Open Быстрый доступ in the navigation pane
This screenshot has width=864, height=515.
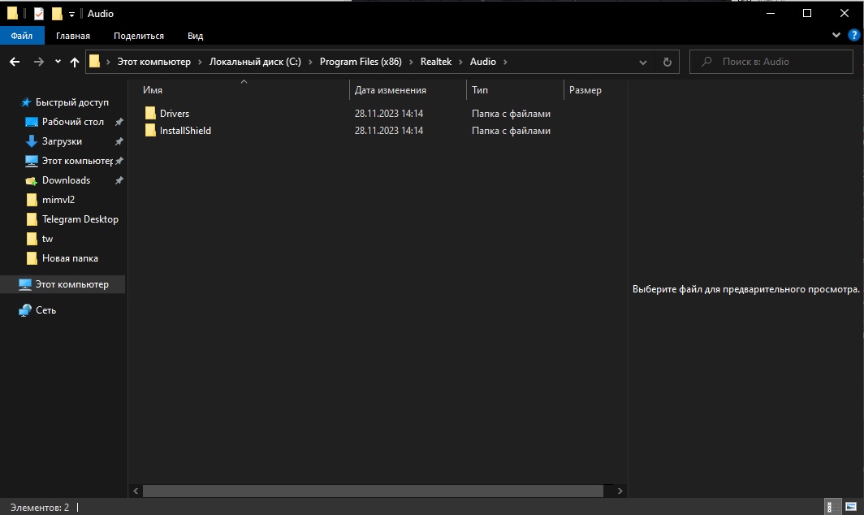(x=71, y=102)
